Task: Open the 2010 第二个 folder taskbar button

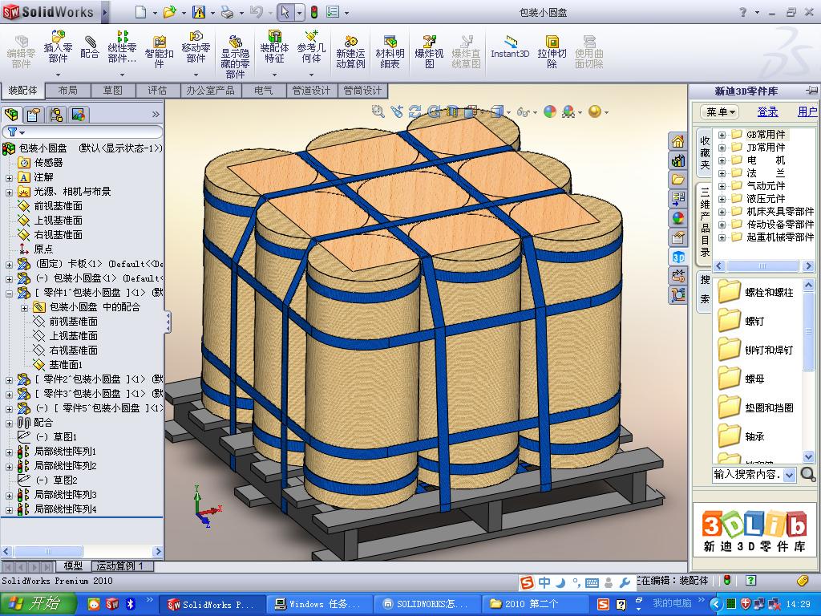Action: tap(534, 604)
